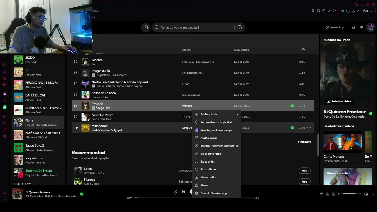The width and height of the screenshot is (377, 212).
Task: Click browser search tabs magnifier icon
Action: tap(356, 4)
